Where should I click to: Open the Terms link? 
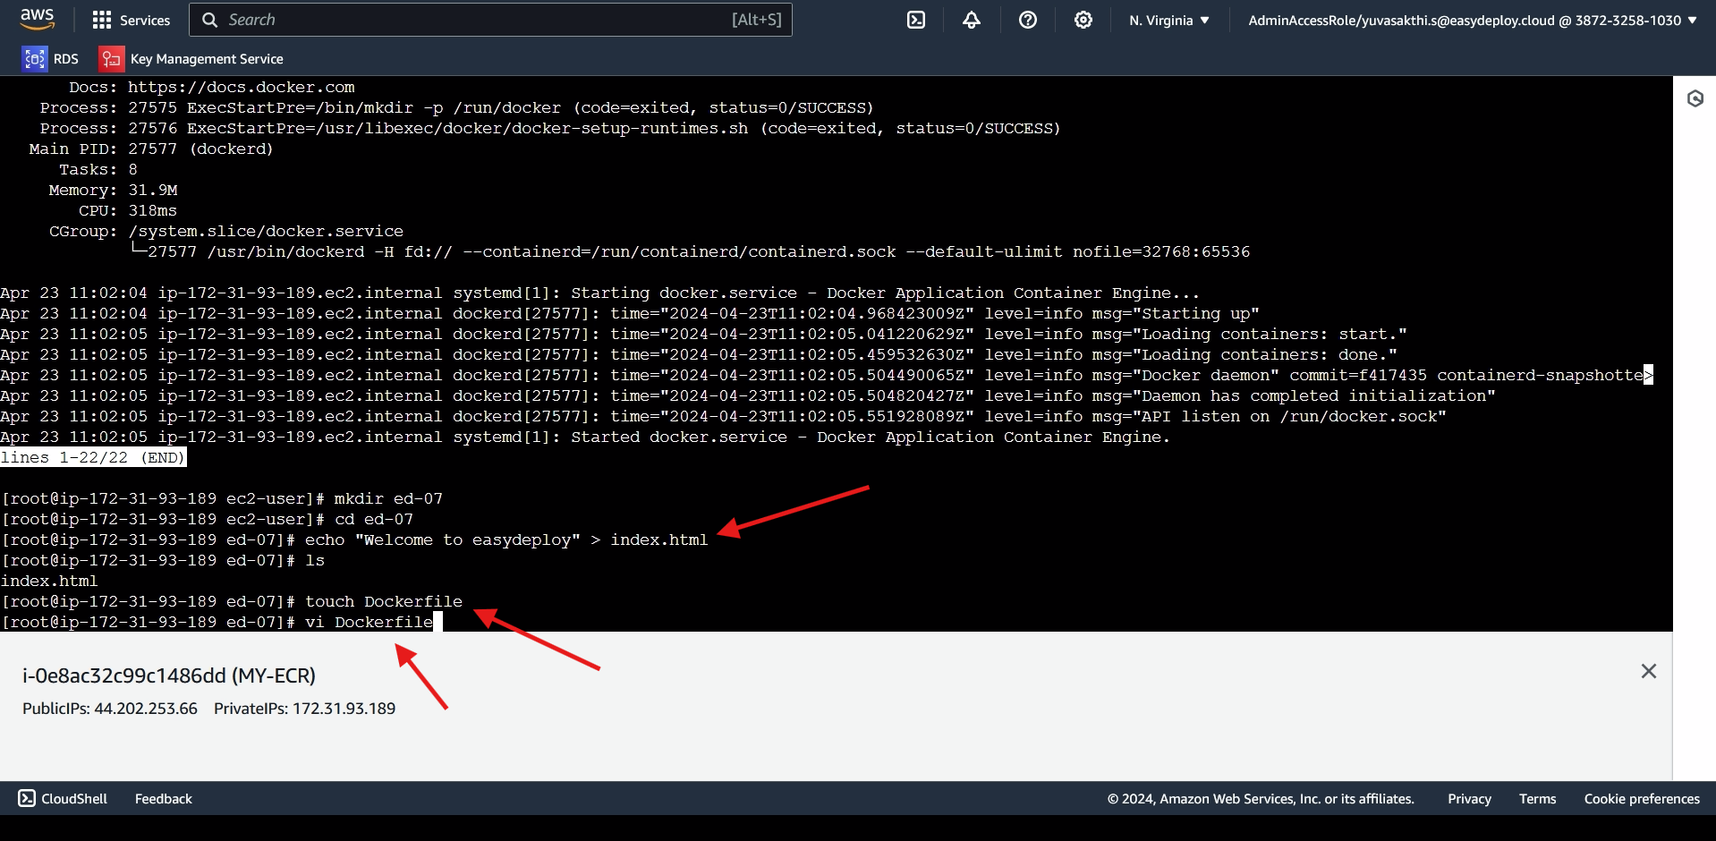coord(1537,799)
